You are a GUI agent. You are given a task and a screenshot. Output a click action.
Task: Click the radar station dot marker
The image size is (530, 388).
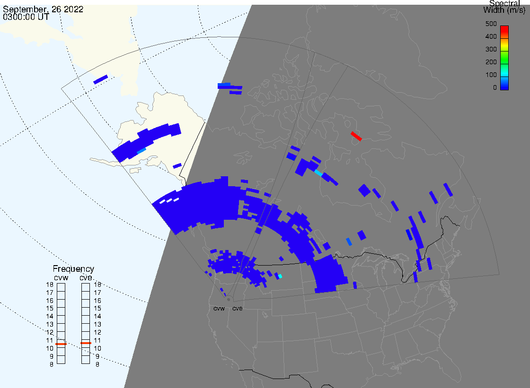(x=229, y=300)
